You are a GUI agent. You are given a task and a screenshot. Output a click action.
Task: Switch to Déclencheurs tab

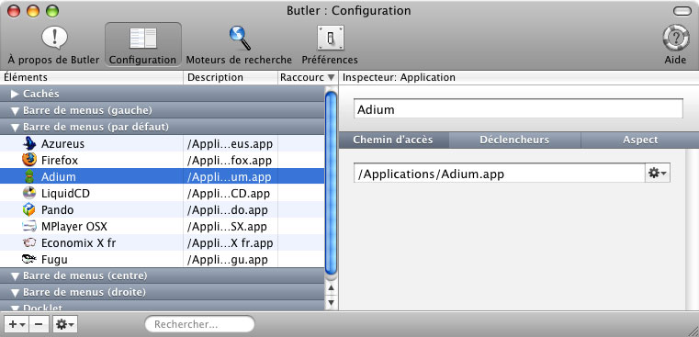tap(514, 140)
